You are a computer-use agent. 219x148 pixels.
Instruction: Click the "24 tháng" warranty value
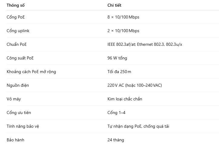(116, 140)
